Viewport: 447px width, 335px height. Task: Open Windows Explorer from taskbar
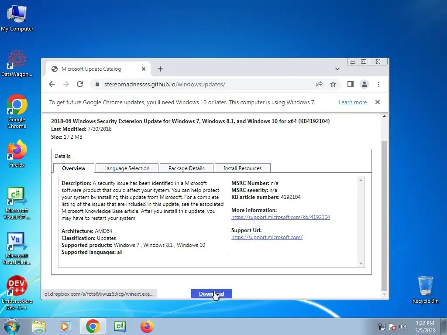[39, 326]
